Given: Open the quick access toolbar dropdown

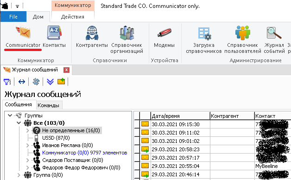Looking at the screenshot, I should 17,6.
